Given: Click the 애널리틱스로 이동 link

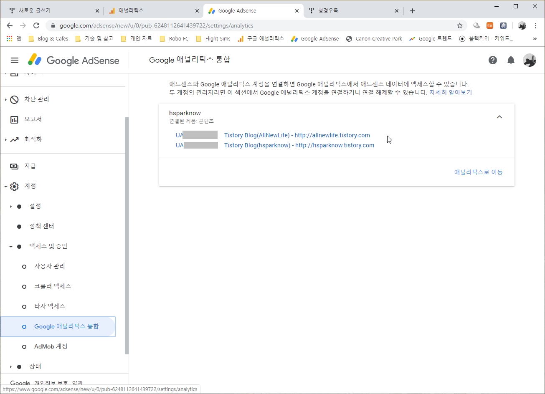Looking at the screenshot, I should coord(479,172).
